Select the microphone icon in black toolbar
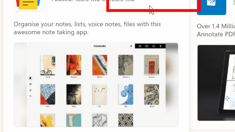 click(x=160, y=46)
